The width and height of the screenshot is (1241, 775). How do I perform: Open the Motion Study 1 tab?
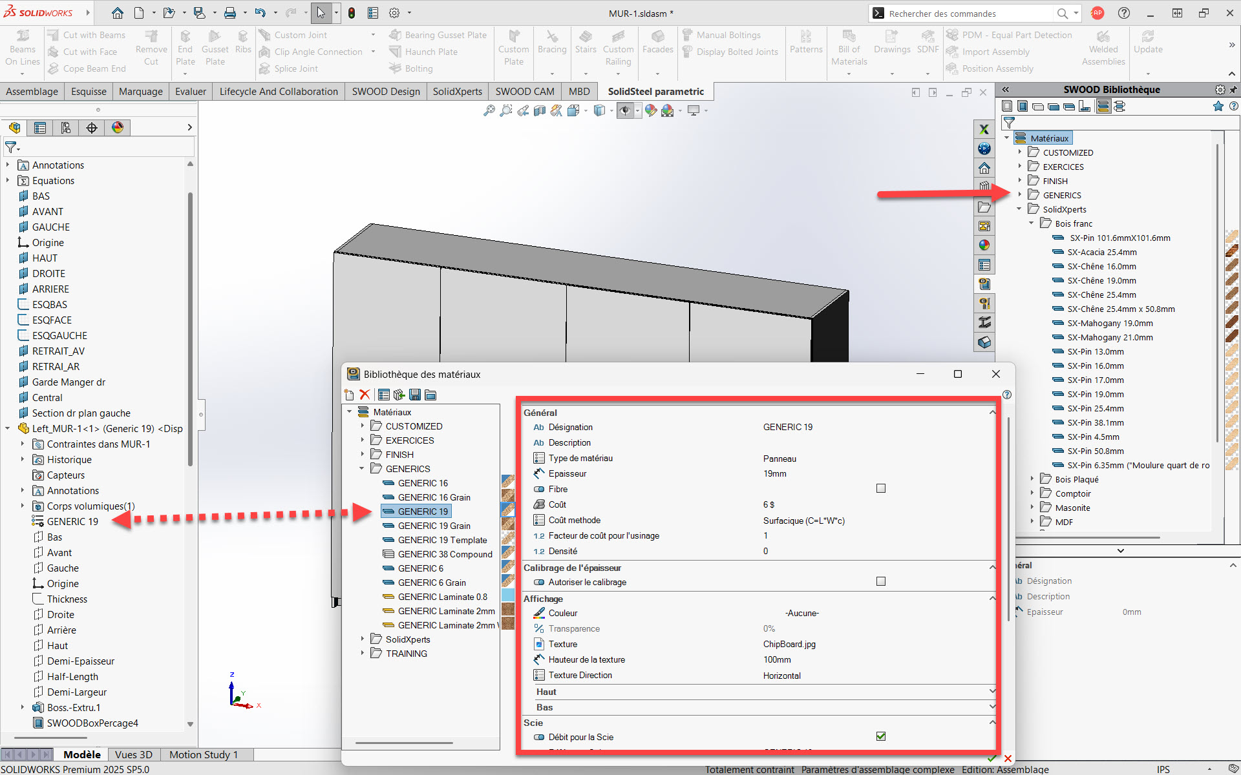(x=203, y=754)
